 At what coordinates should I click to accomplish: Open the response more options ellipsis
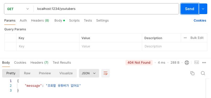[x=204, y=63]
